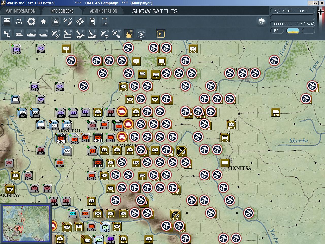Click the F12 end turn icon
This screenshot has width=325, height=244.
click(x=141, y=34)
